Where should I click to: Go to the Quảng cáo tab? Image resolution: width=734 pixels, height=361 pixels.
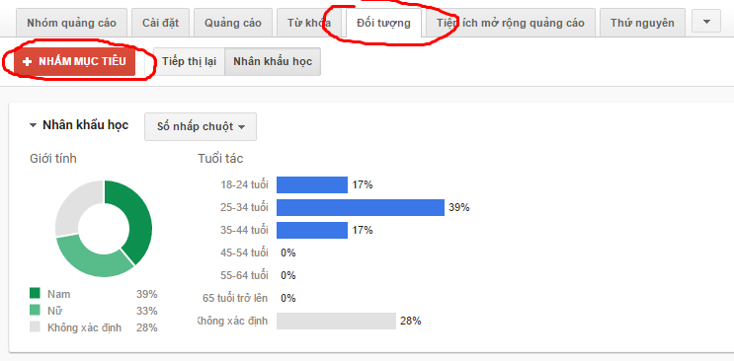tap(233, 23)
